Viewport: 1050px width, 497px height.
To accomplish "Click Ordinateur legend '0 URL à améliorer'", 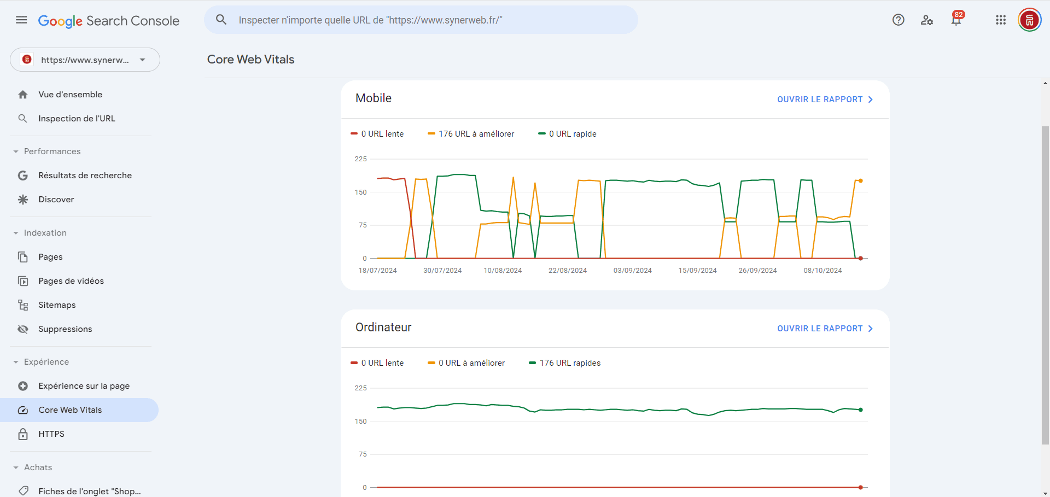I will pos(466,363).
